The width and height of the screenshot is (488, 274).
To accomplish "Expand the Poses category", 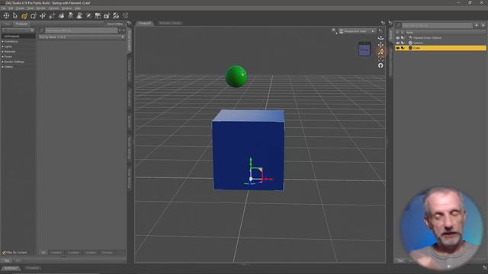I will tap(3, 56).
